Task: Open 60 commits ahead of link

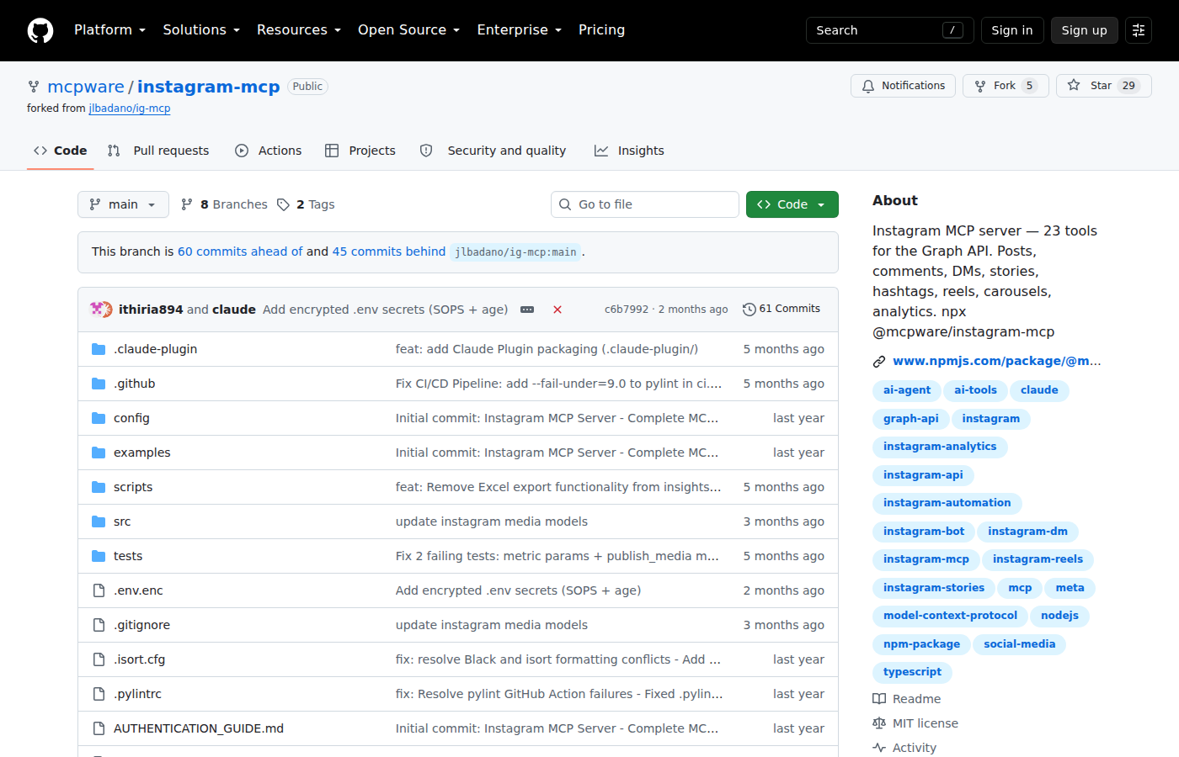Action: coord(240,251)
